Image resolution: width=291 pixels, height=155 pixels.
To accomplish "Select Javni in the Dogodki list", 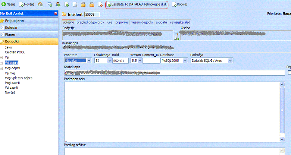I will [9, 47].
